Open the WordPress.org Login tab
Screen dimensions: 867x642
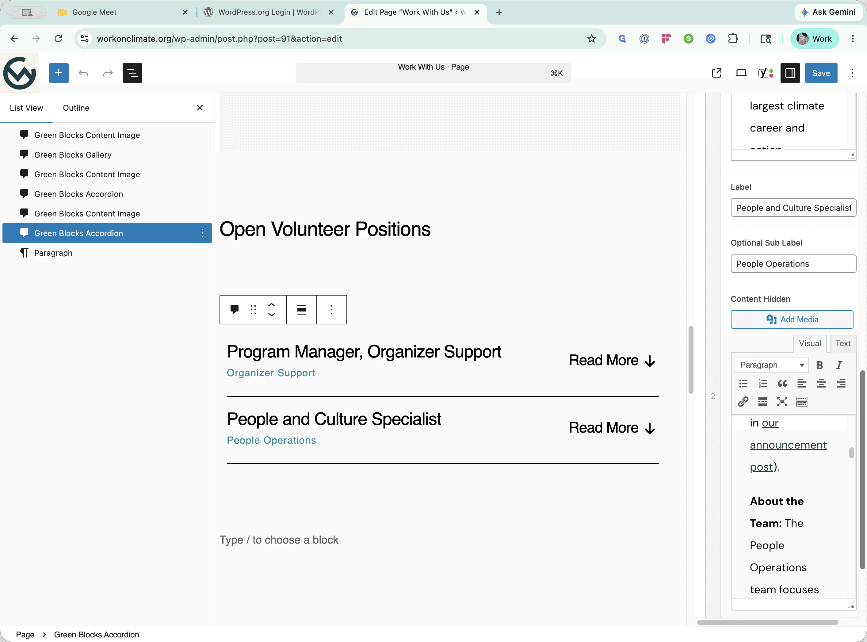pyautogui.click(x=268, y=12)
